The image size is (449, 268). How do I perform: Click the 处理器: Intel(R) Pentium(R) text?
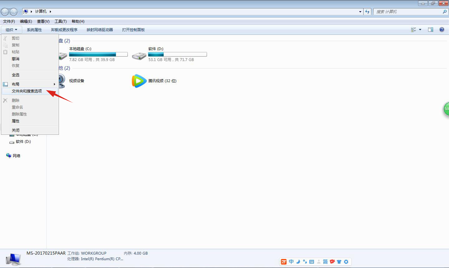(x=95, y=259)
